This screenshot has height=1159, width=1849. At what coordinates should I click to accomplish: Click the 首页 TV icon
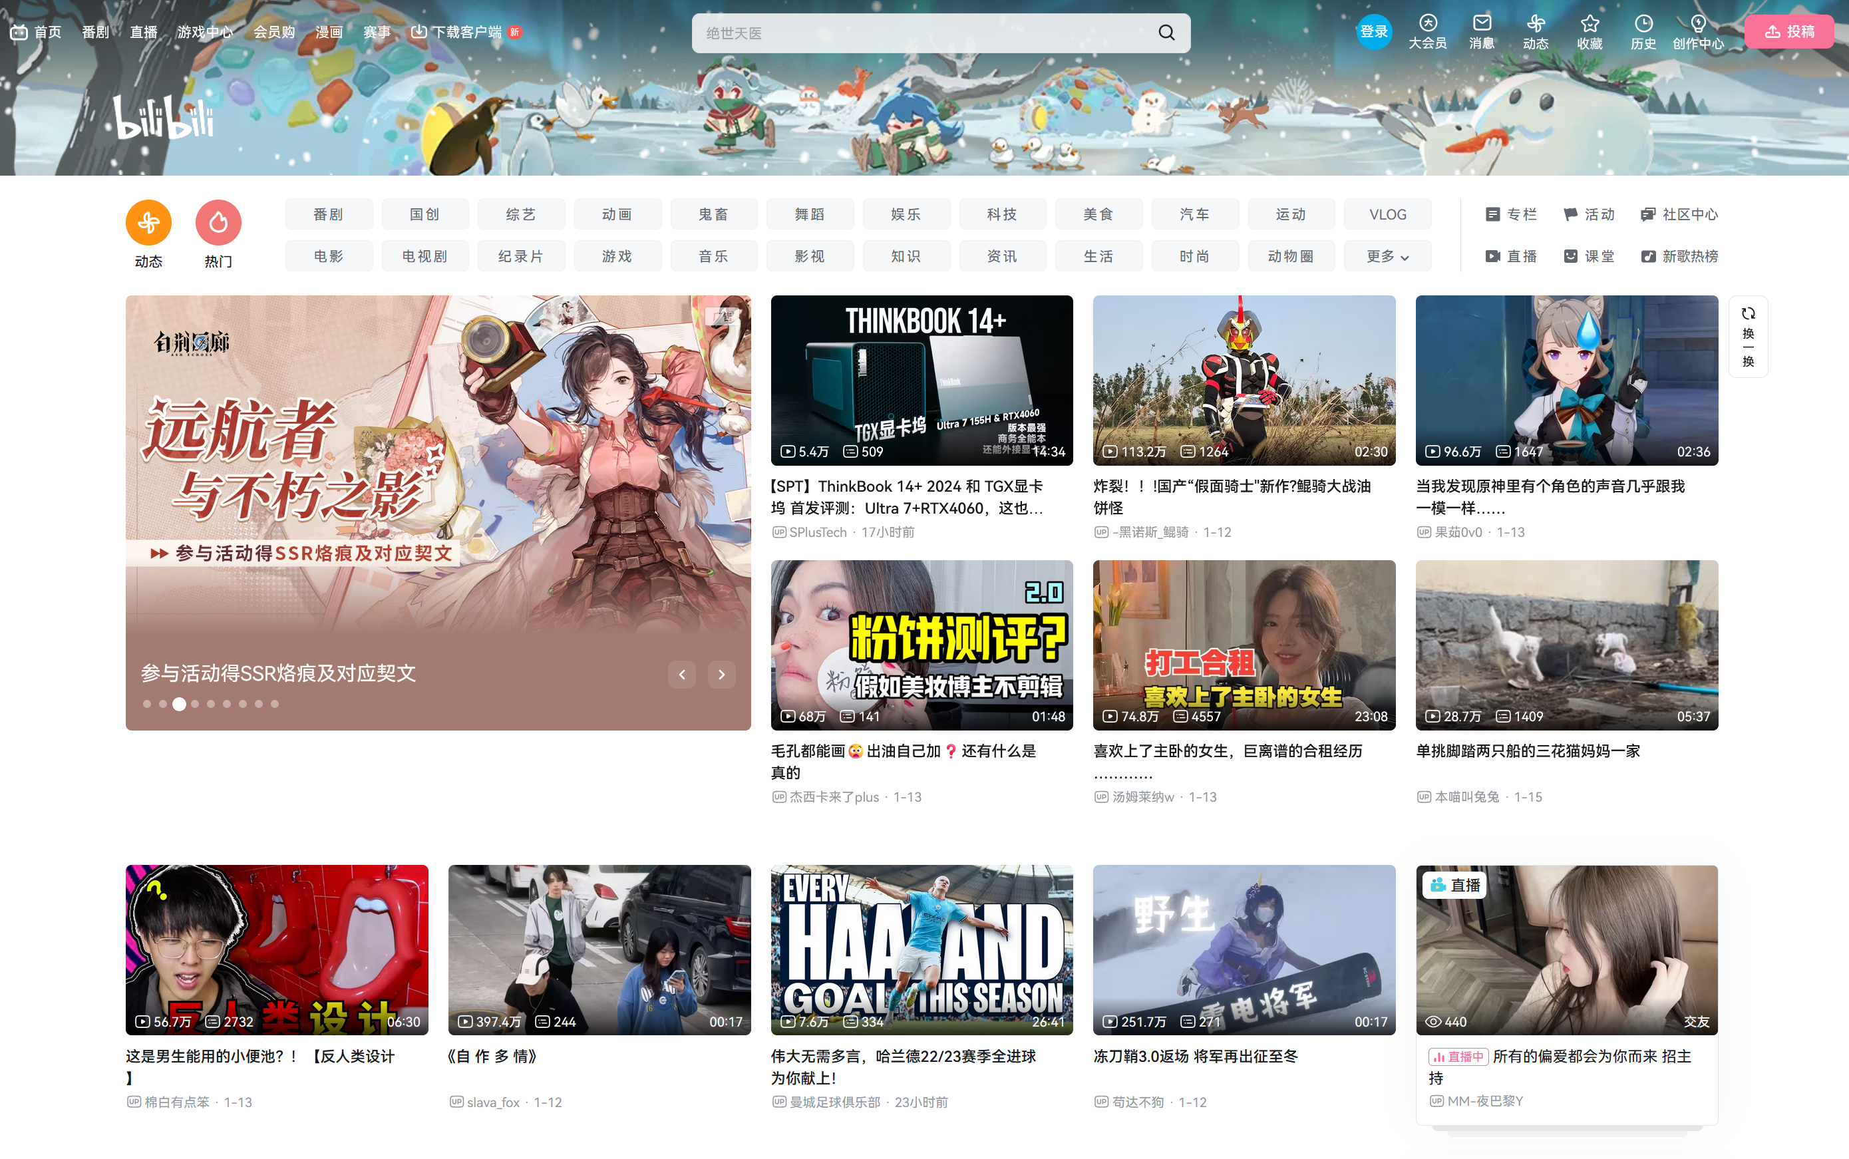[x=19, y=32]
